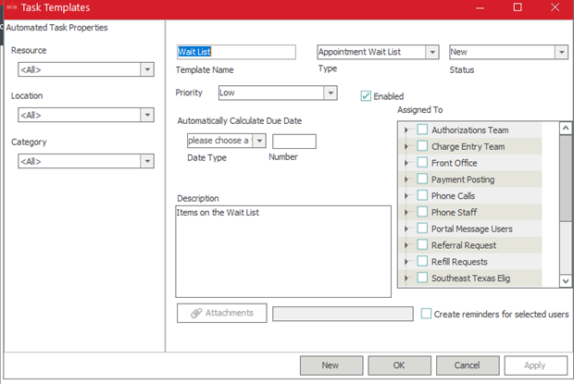
Task: Check the Authorizations Team checkbox
Action: click(x=422, y=130)
